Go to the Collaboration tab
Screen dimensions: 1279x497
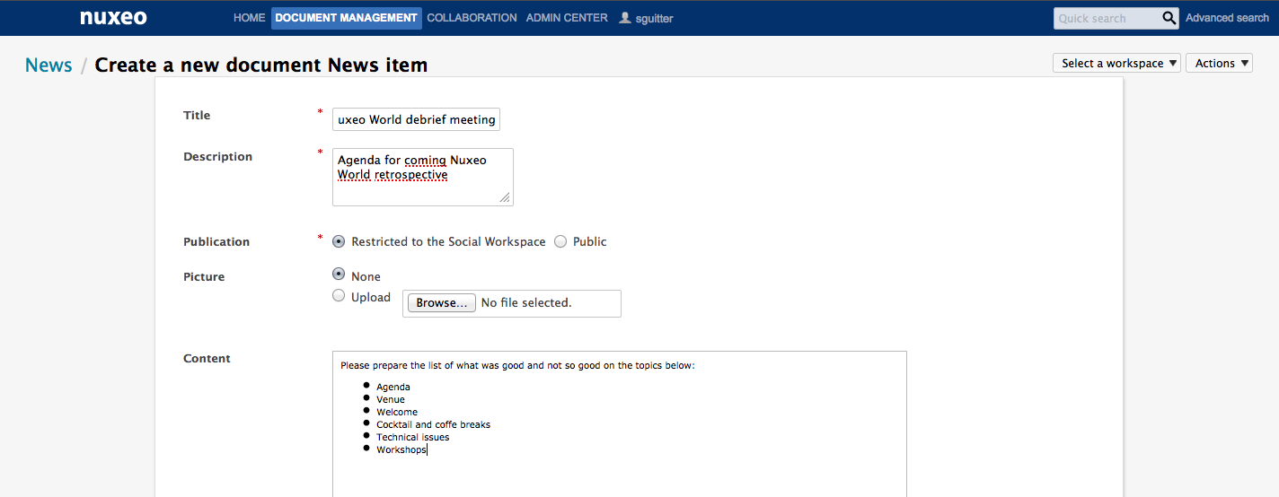point(472,18)
